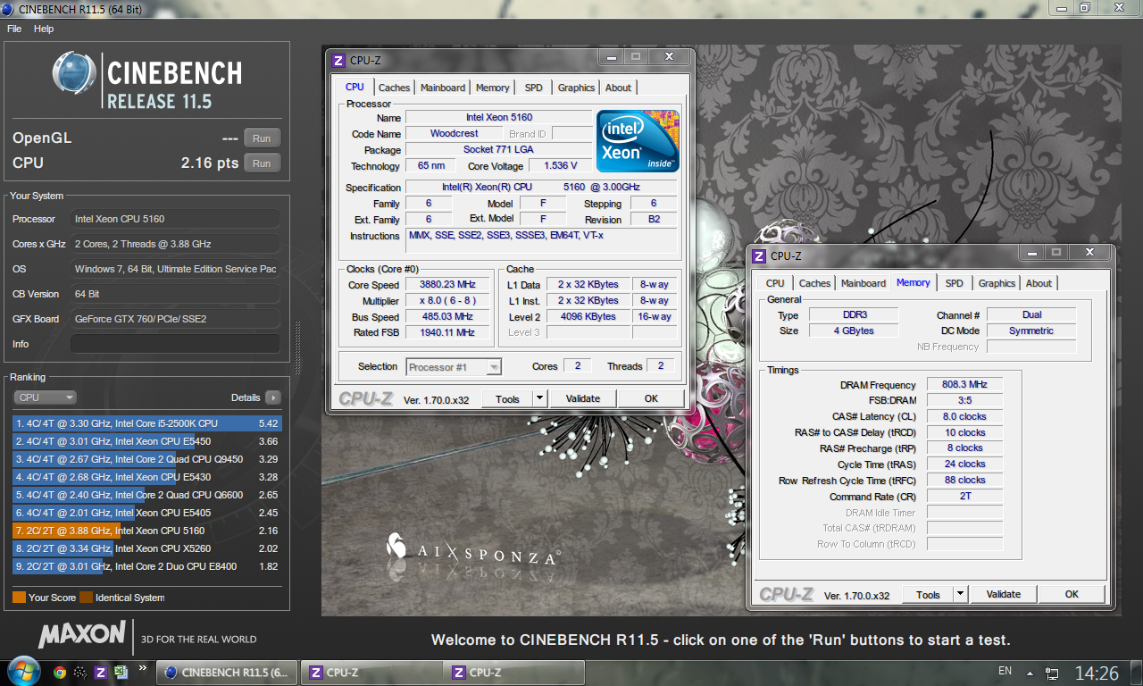The height and width of the screenshot is (686, 1143).
Task: Click the processor Name field Intel Xeon 5160
Action: [498, 117]
